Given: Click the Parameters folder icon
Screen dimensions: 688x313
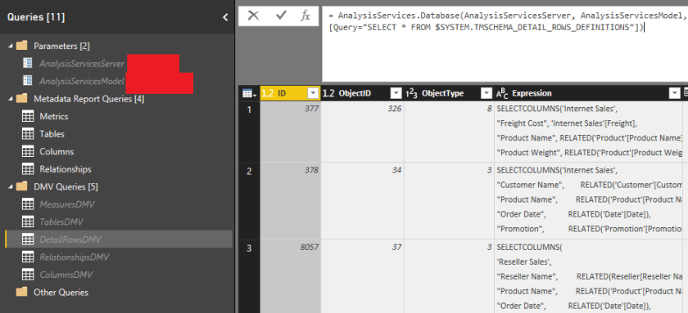Looking at the screenshot, I should (x=22, y=46).
